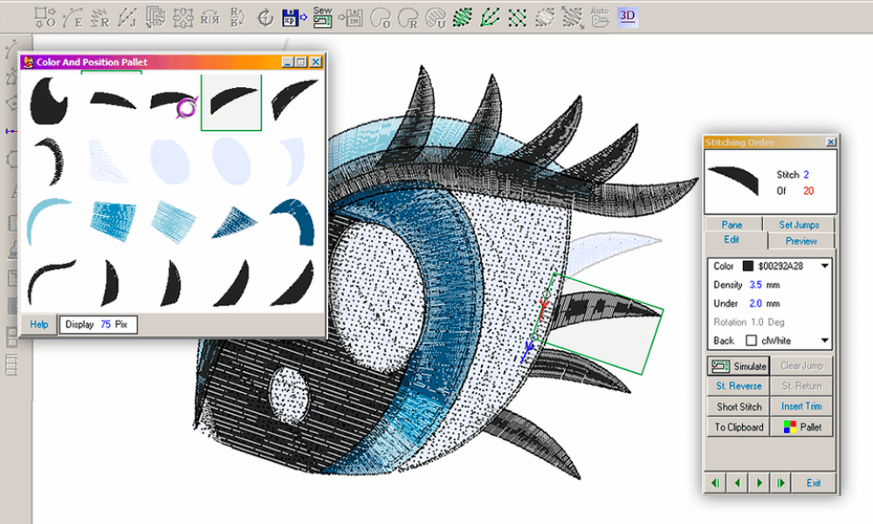Toggle the Back color checkbox
Image resolution: width=873 pixels, height=524 pixels.
[751, 341]
